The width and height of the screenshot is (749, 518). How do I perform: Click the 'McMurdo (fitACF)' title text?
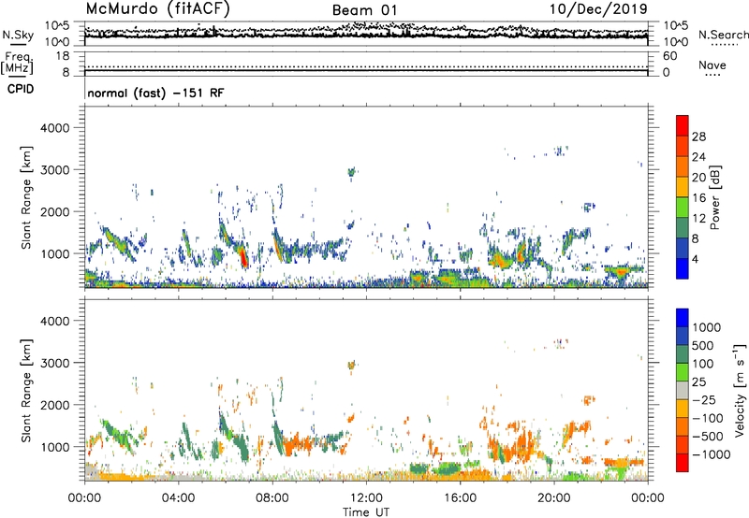157,9
